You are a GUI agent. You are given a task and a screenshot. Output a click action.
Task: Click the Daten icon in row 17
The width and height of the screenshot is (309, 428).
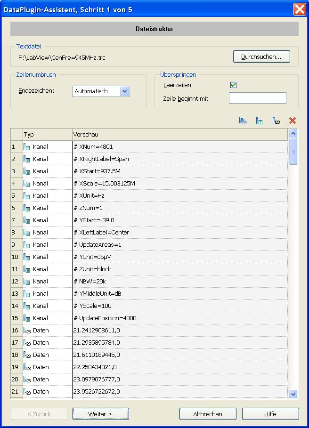[x=27, y=343]
